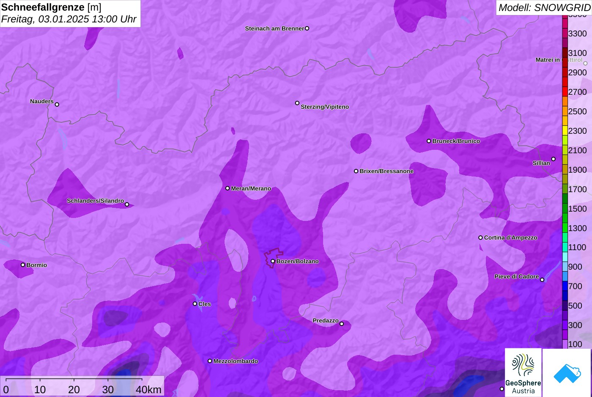Select the "Cortina d'Ampezzo" label text
The width and height of the screenshot is (592, 397).
(x=511, y=237)
